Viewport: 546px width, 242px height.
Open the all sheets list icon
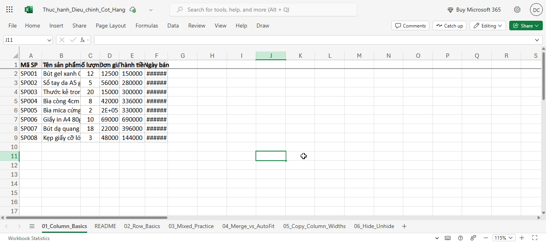pyautogui.click(x=32, y=226)
